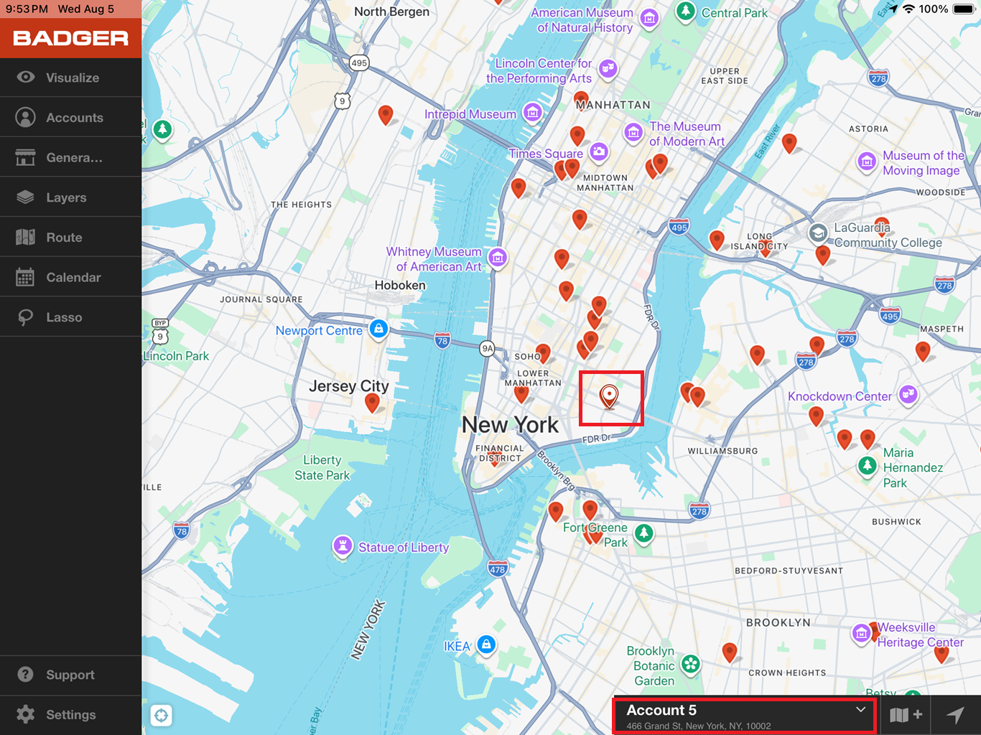The height and width of the screenshot is (735, 981).
Task: Open Settings from the sidebar
Action: (70, 715)
